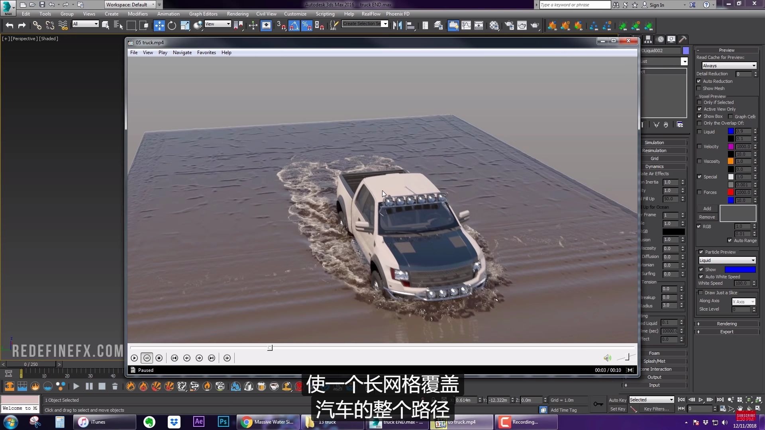This screenshot has width=765, height=430.
Task: Check the Only if Selected option
Action: click(x=700, y=102)
